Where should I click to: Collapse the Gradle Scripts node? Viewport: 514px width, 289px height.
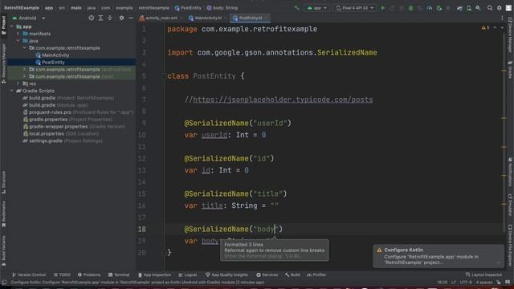[12, 91]
